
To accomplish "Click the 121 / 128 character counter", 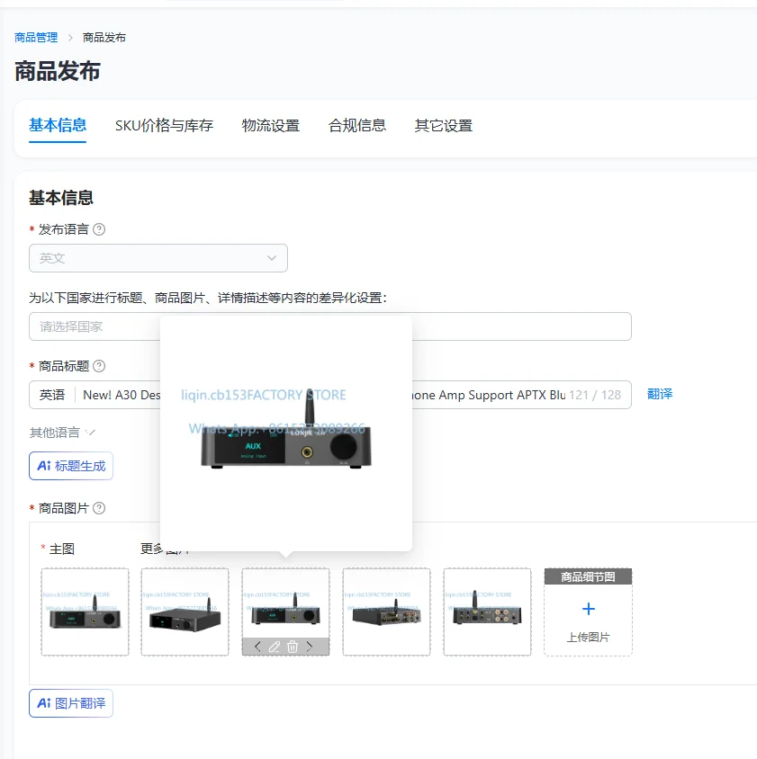I will point(595,395).
